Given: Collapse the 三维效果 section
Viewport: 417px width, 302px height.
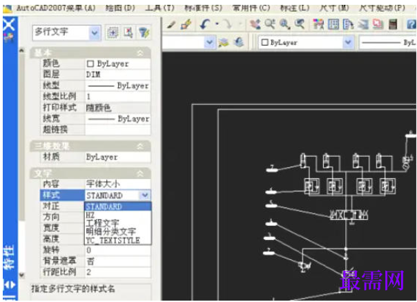Looking at the screenshot, I should tap(140, 146).
